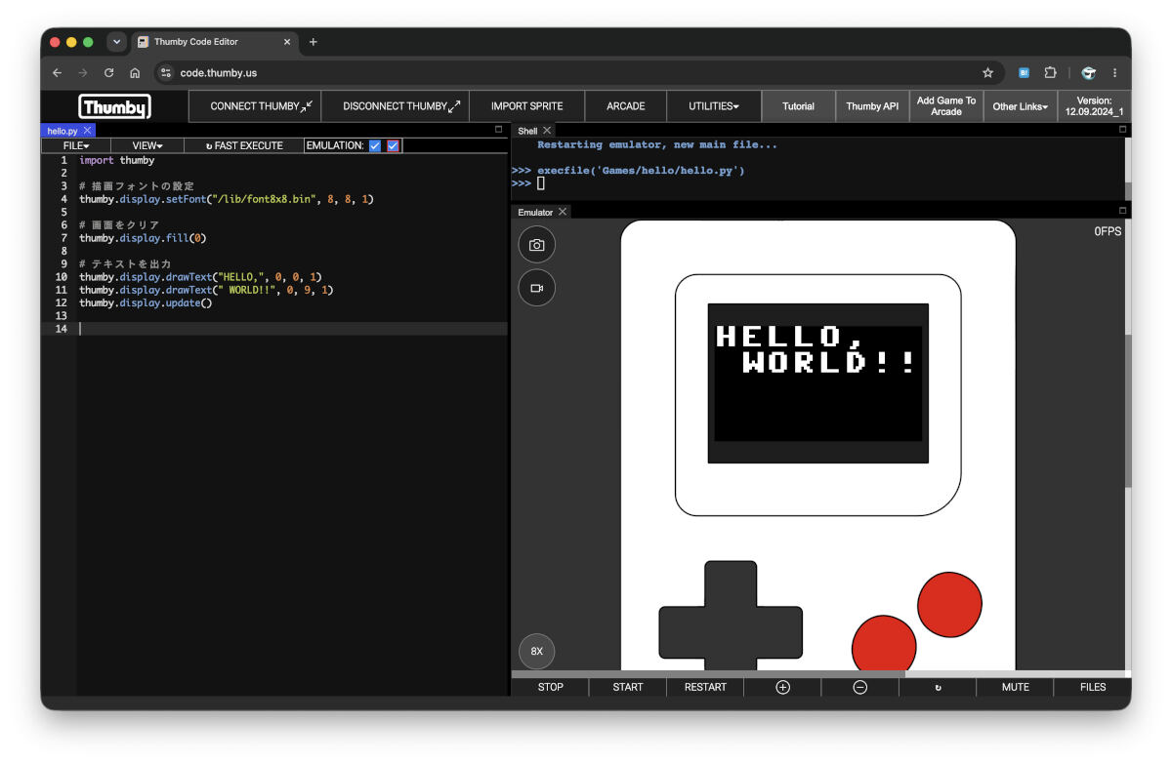
Task: Stop the emulator with STOP
Action: pos(551,687)
